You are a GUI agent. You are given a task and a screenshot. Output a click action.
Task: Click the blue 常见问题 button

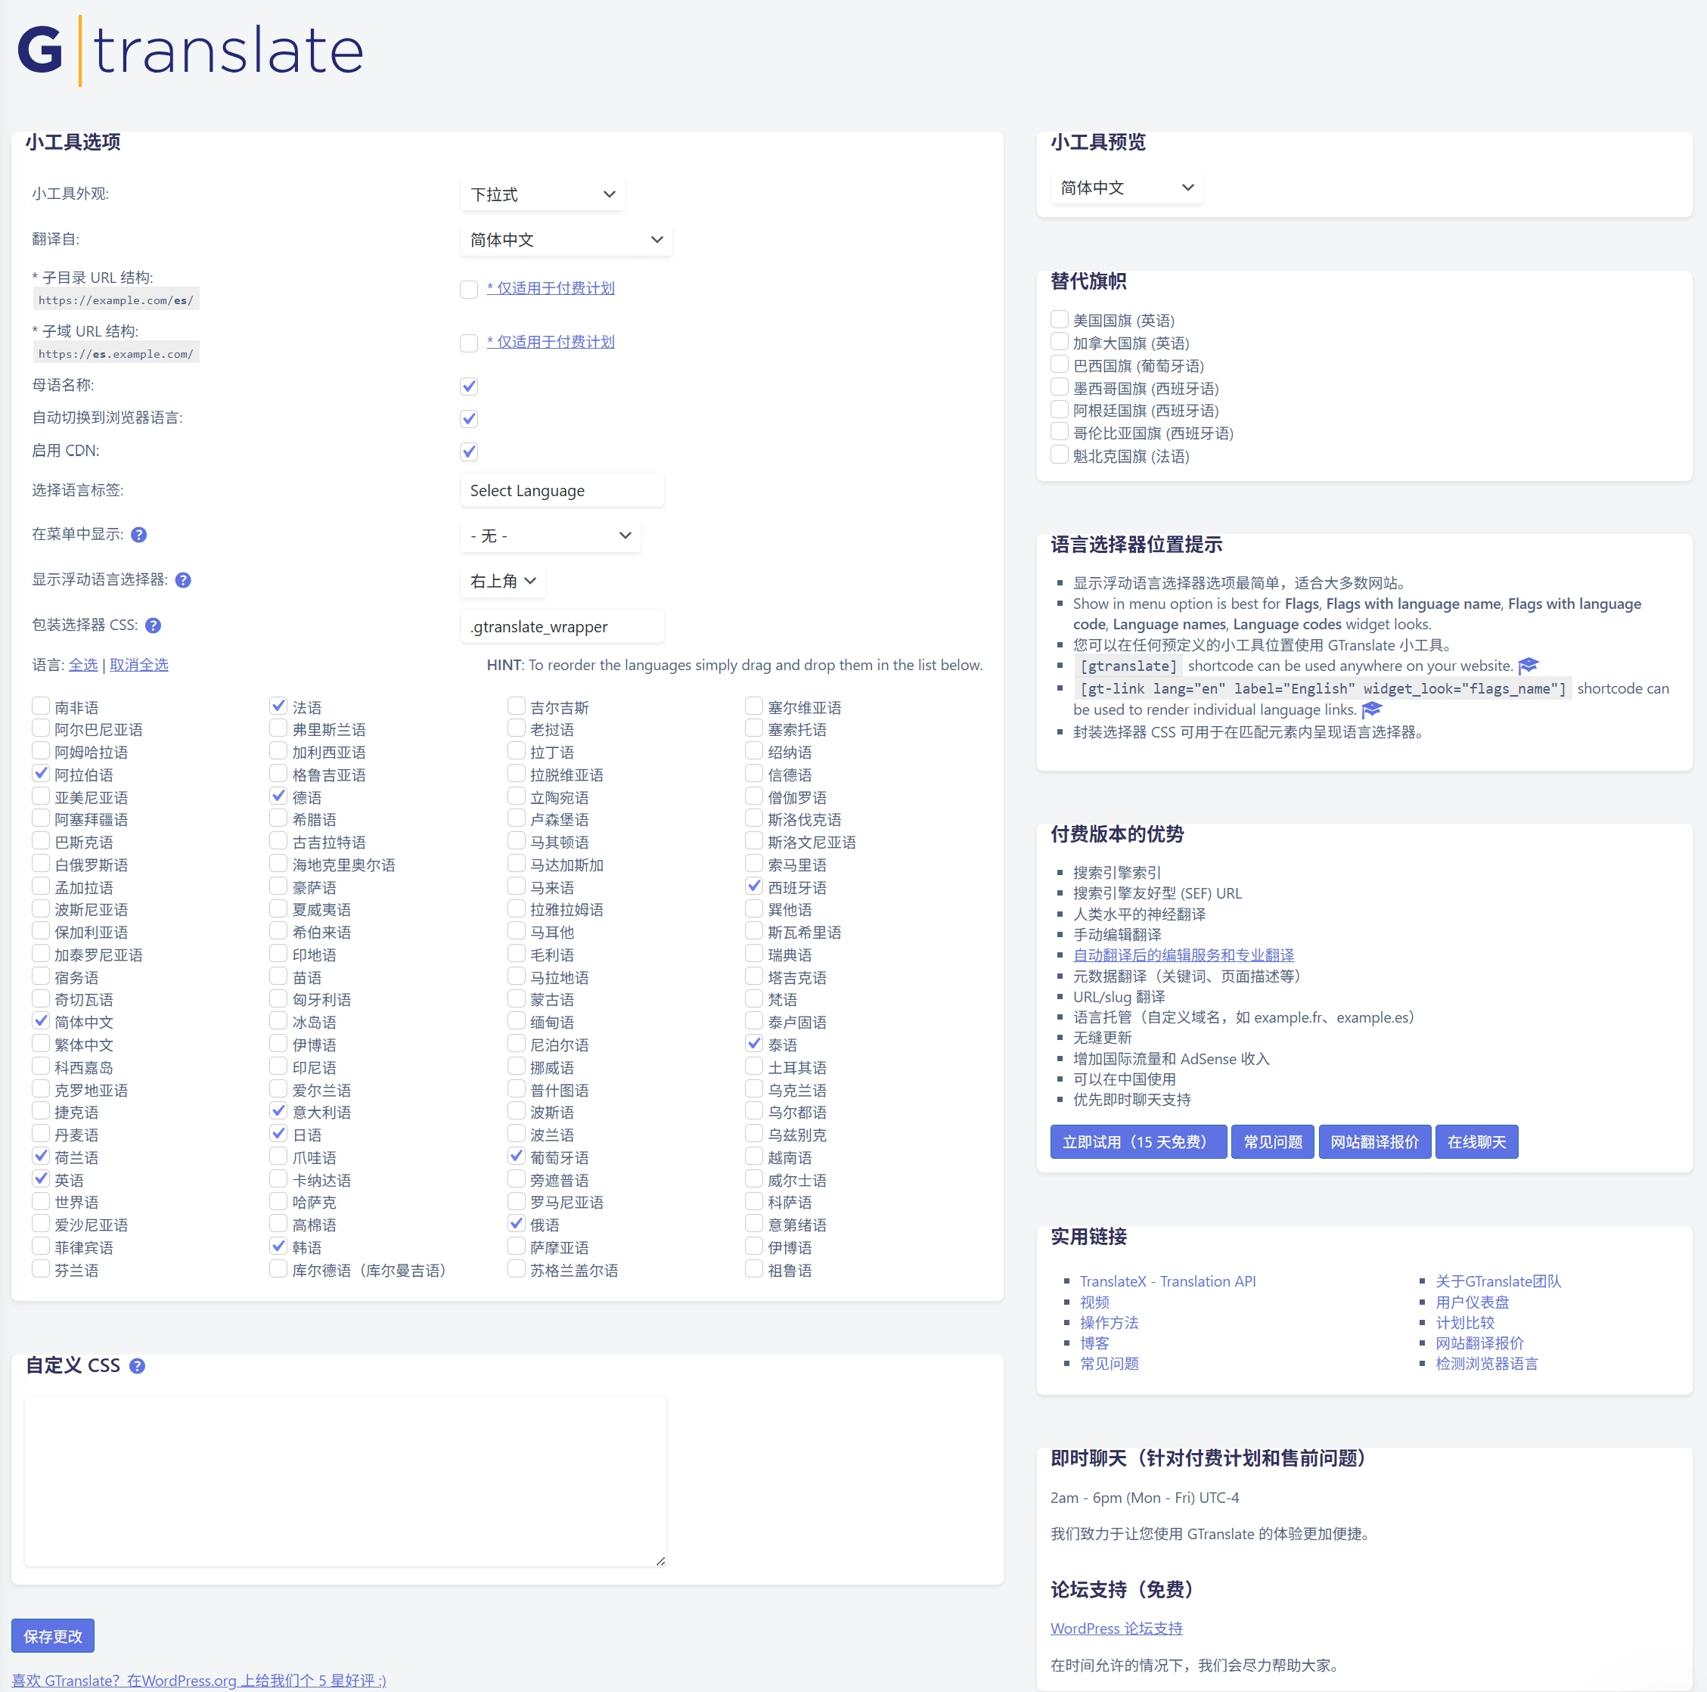[1272, 1141]
